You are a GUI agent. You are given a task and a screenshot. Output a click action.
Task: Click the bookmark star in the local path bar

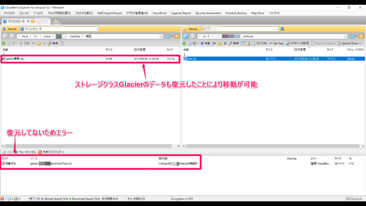pos(161,36)
